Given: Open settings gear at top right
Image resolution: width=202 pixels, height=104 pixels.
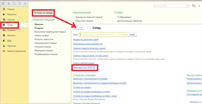Looking at the screenshot, I should click(x=194, y=6).
